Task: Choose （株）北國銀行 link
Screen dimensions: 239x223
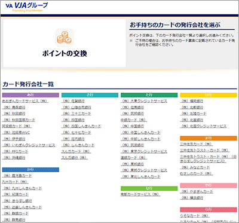Action: tap(192, 120)
